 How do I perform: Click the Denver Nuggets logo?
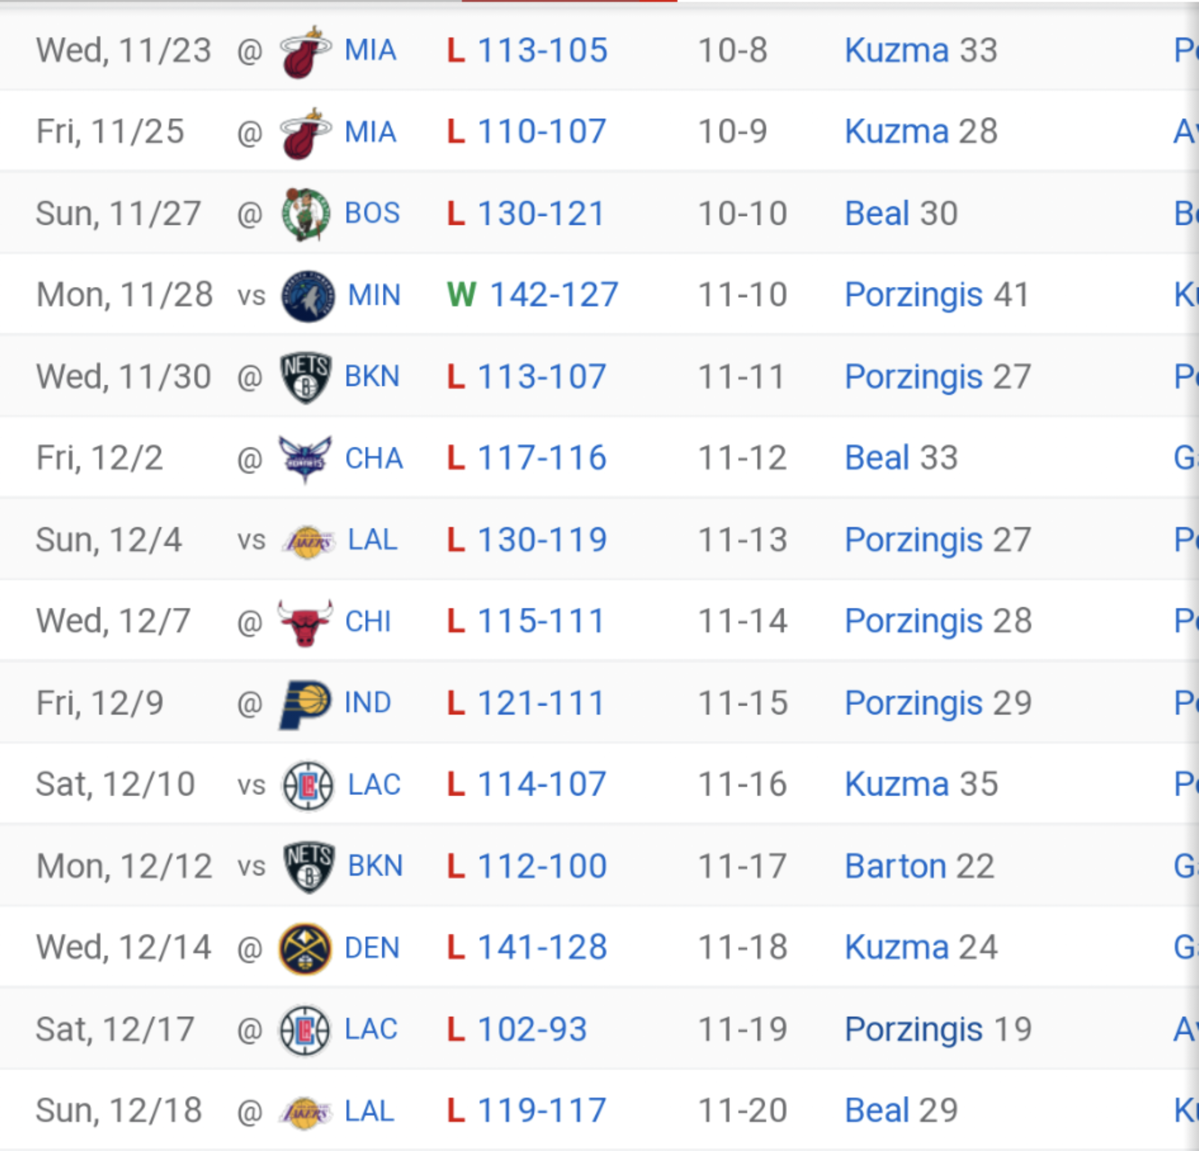pyautogui.click(x=304, y=948)
